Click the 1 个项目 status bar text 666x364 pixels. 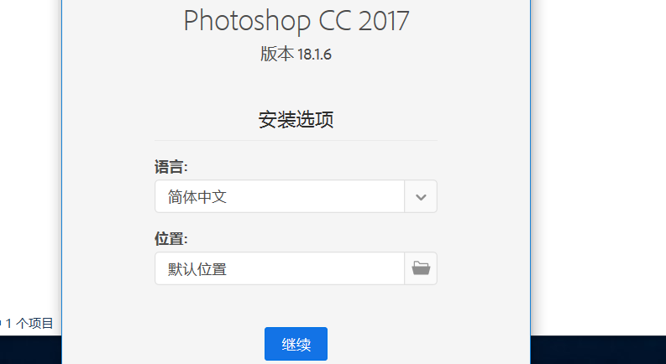point(29,323)
